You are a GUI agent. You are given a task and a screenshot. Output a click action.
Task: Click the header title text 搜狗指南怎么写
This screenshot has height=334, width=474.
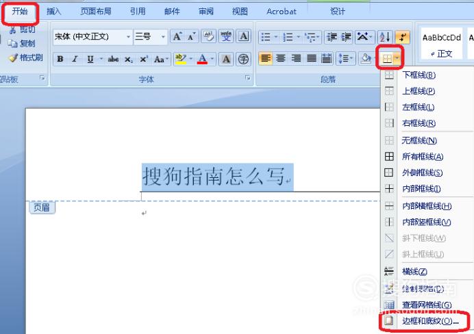click(213, 176)
